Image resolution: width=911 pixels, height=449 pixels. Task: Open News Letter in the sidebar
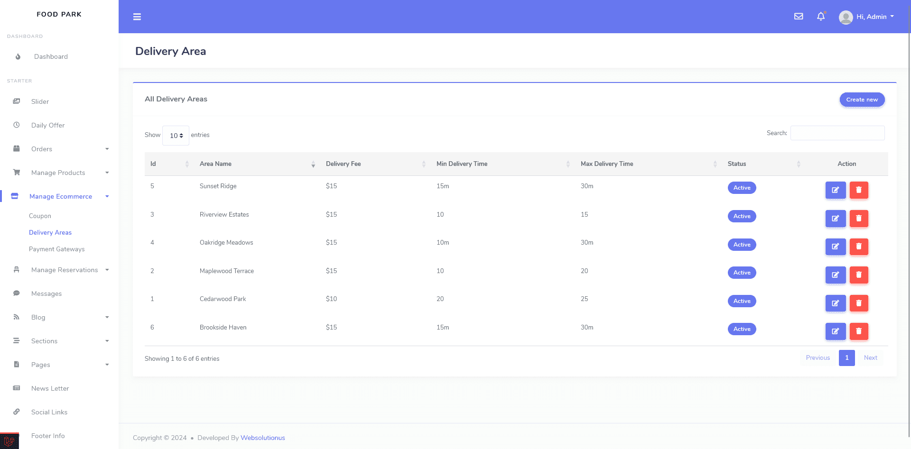pyautogui.click(x=50, y=388)
